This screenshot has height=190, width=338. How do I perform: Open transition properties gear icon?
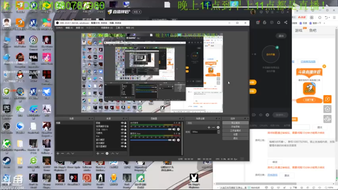[x=218, y=128]
